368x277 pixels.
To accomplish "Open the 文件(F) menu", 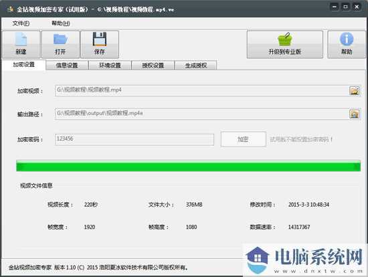I will (21, 23).
